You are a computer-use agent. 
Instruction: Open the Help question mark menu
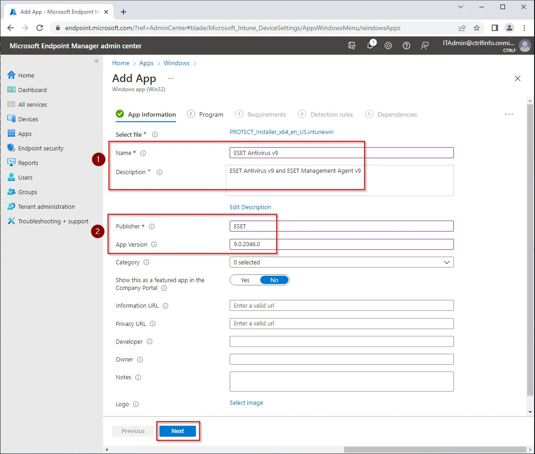pyautogui.click(x=406, y=46)
